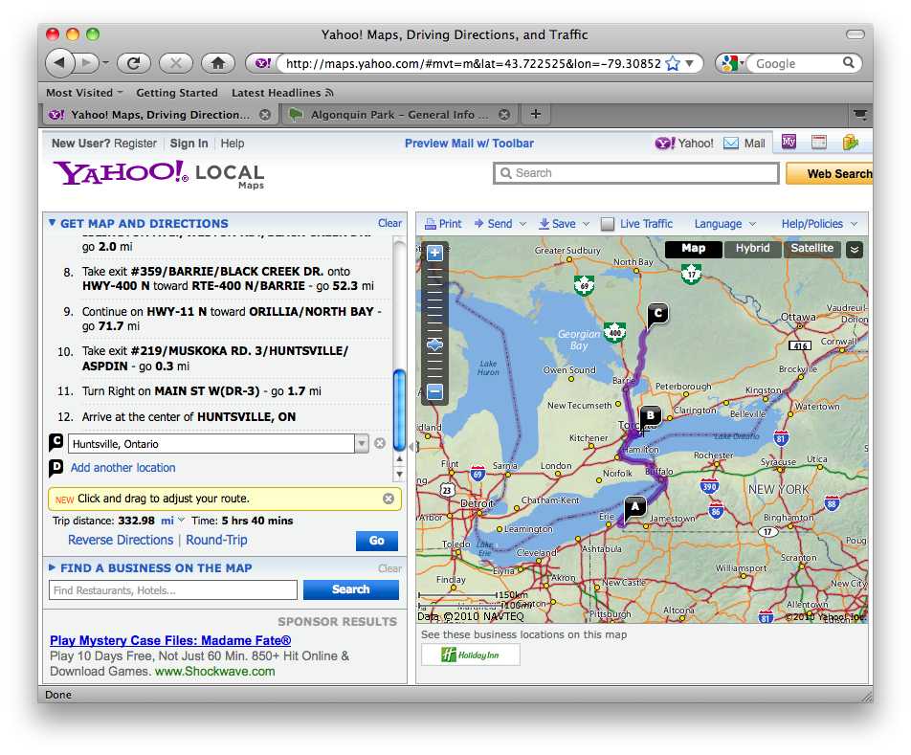Open a new tab with plus button
911x755 pixels.
(x=536, y=115)
